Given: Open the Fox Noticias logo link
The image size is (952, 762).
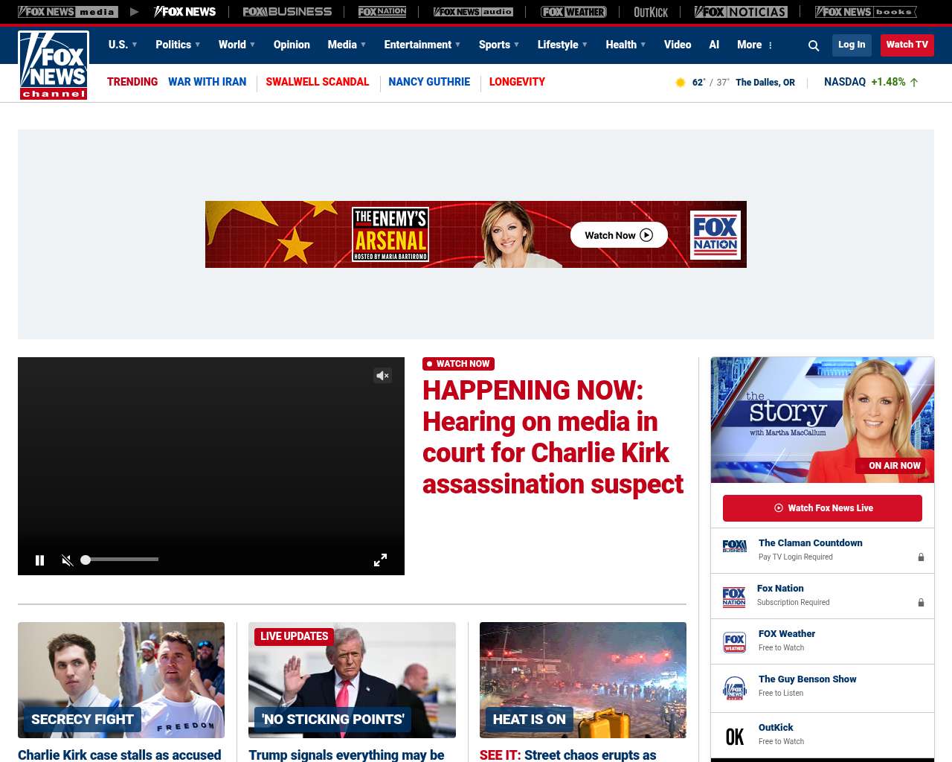Looking at the screenshot, I should pyautogui.click(x=741, y=12).
